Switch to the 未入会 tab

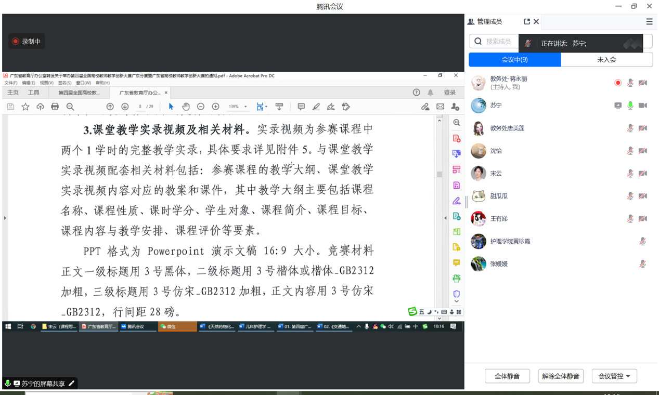(x=606, y=60)
